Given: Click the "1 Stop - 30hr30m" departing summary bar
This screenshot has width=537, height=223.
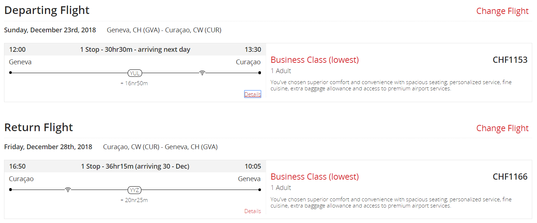Looking at the screenshot, I should pos(135,50).
